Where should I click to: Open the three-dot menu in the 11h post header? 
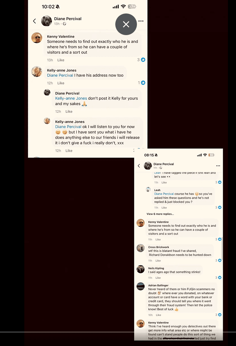(x=218, y=166)
